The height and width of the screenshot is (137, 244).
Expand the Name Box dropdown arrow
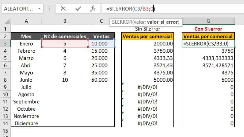tap(39, 9)
